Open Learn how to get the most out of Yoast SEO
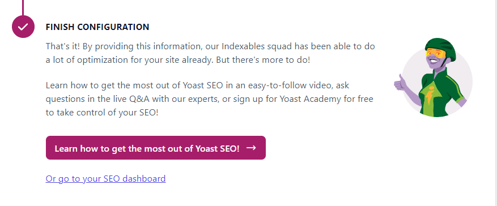Screen dimensions: 497x206 [x=156, y=148]
